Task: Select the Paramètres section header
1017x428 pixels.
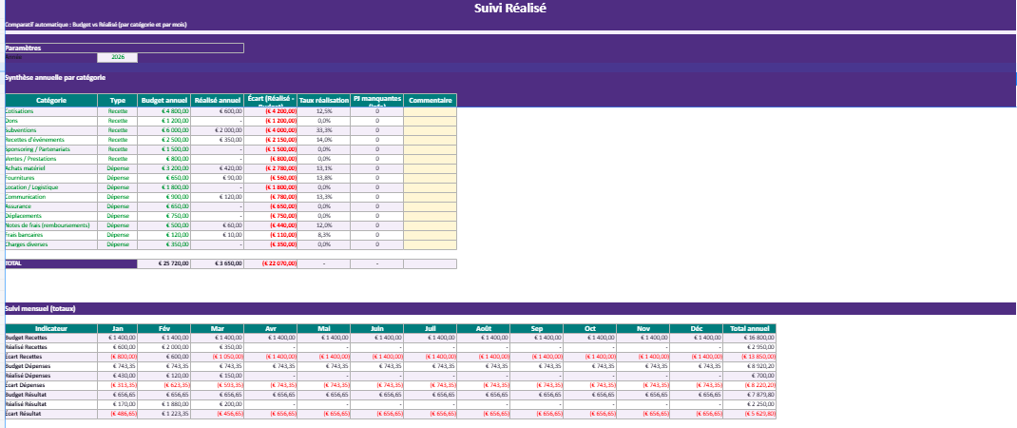Action: coord(124,48)
